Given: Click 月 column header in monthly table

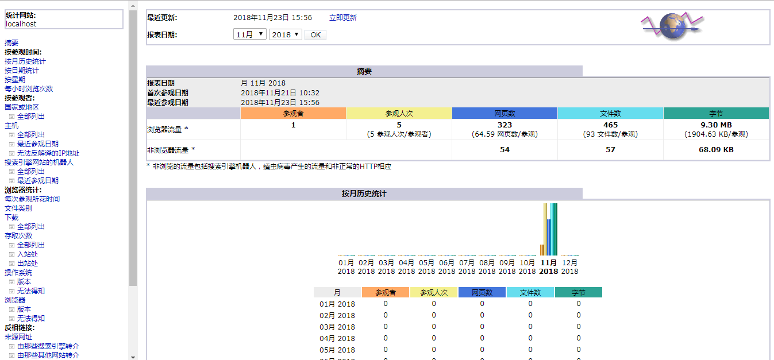Looking at the screenshot, I should click(x=337, y=293).
